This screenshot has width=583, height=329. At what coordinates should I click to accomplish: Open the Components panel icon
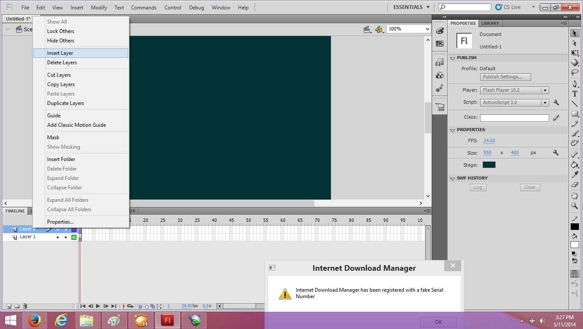[x=439, y=75]
